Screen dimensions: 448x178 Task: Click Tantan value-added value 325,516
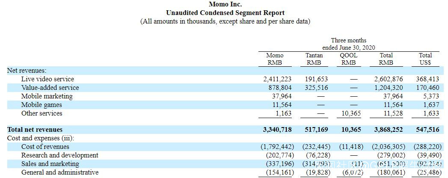pos(317,87)
